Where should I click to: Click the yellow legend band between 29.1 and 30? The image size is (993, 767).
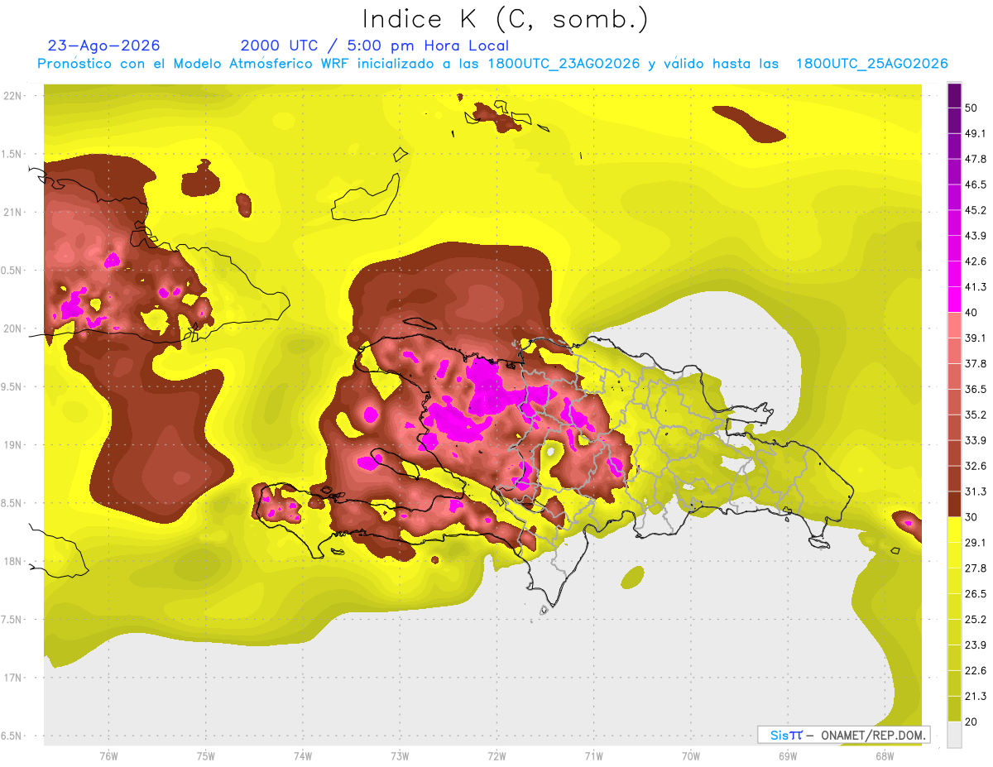(x=955, y=530)
